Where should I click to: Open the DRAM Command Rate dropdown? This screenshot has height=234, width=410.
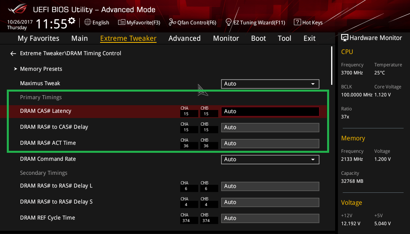(x=270, y=159)
